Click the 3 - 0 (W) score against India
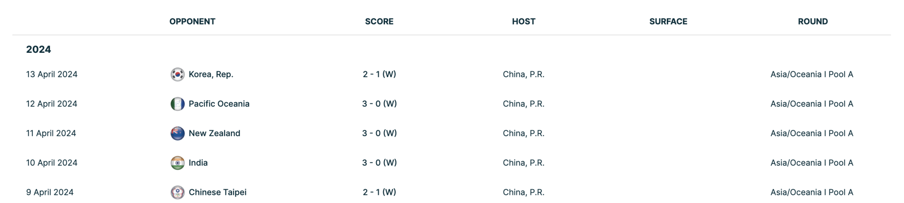The image size is (904, 203). point(379,163)
